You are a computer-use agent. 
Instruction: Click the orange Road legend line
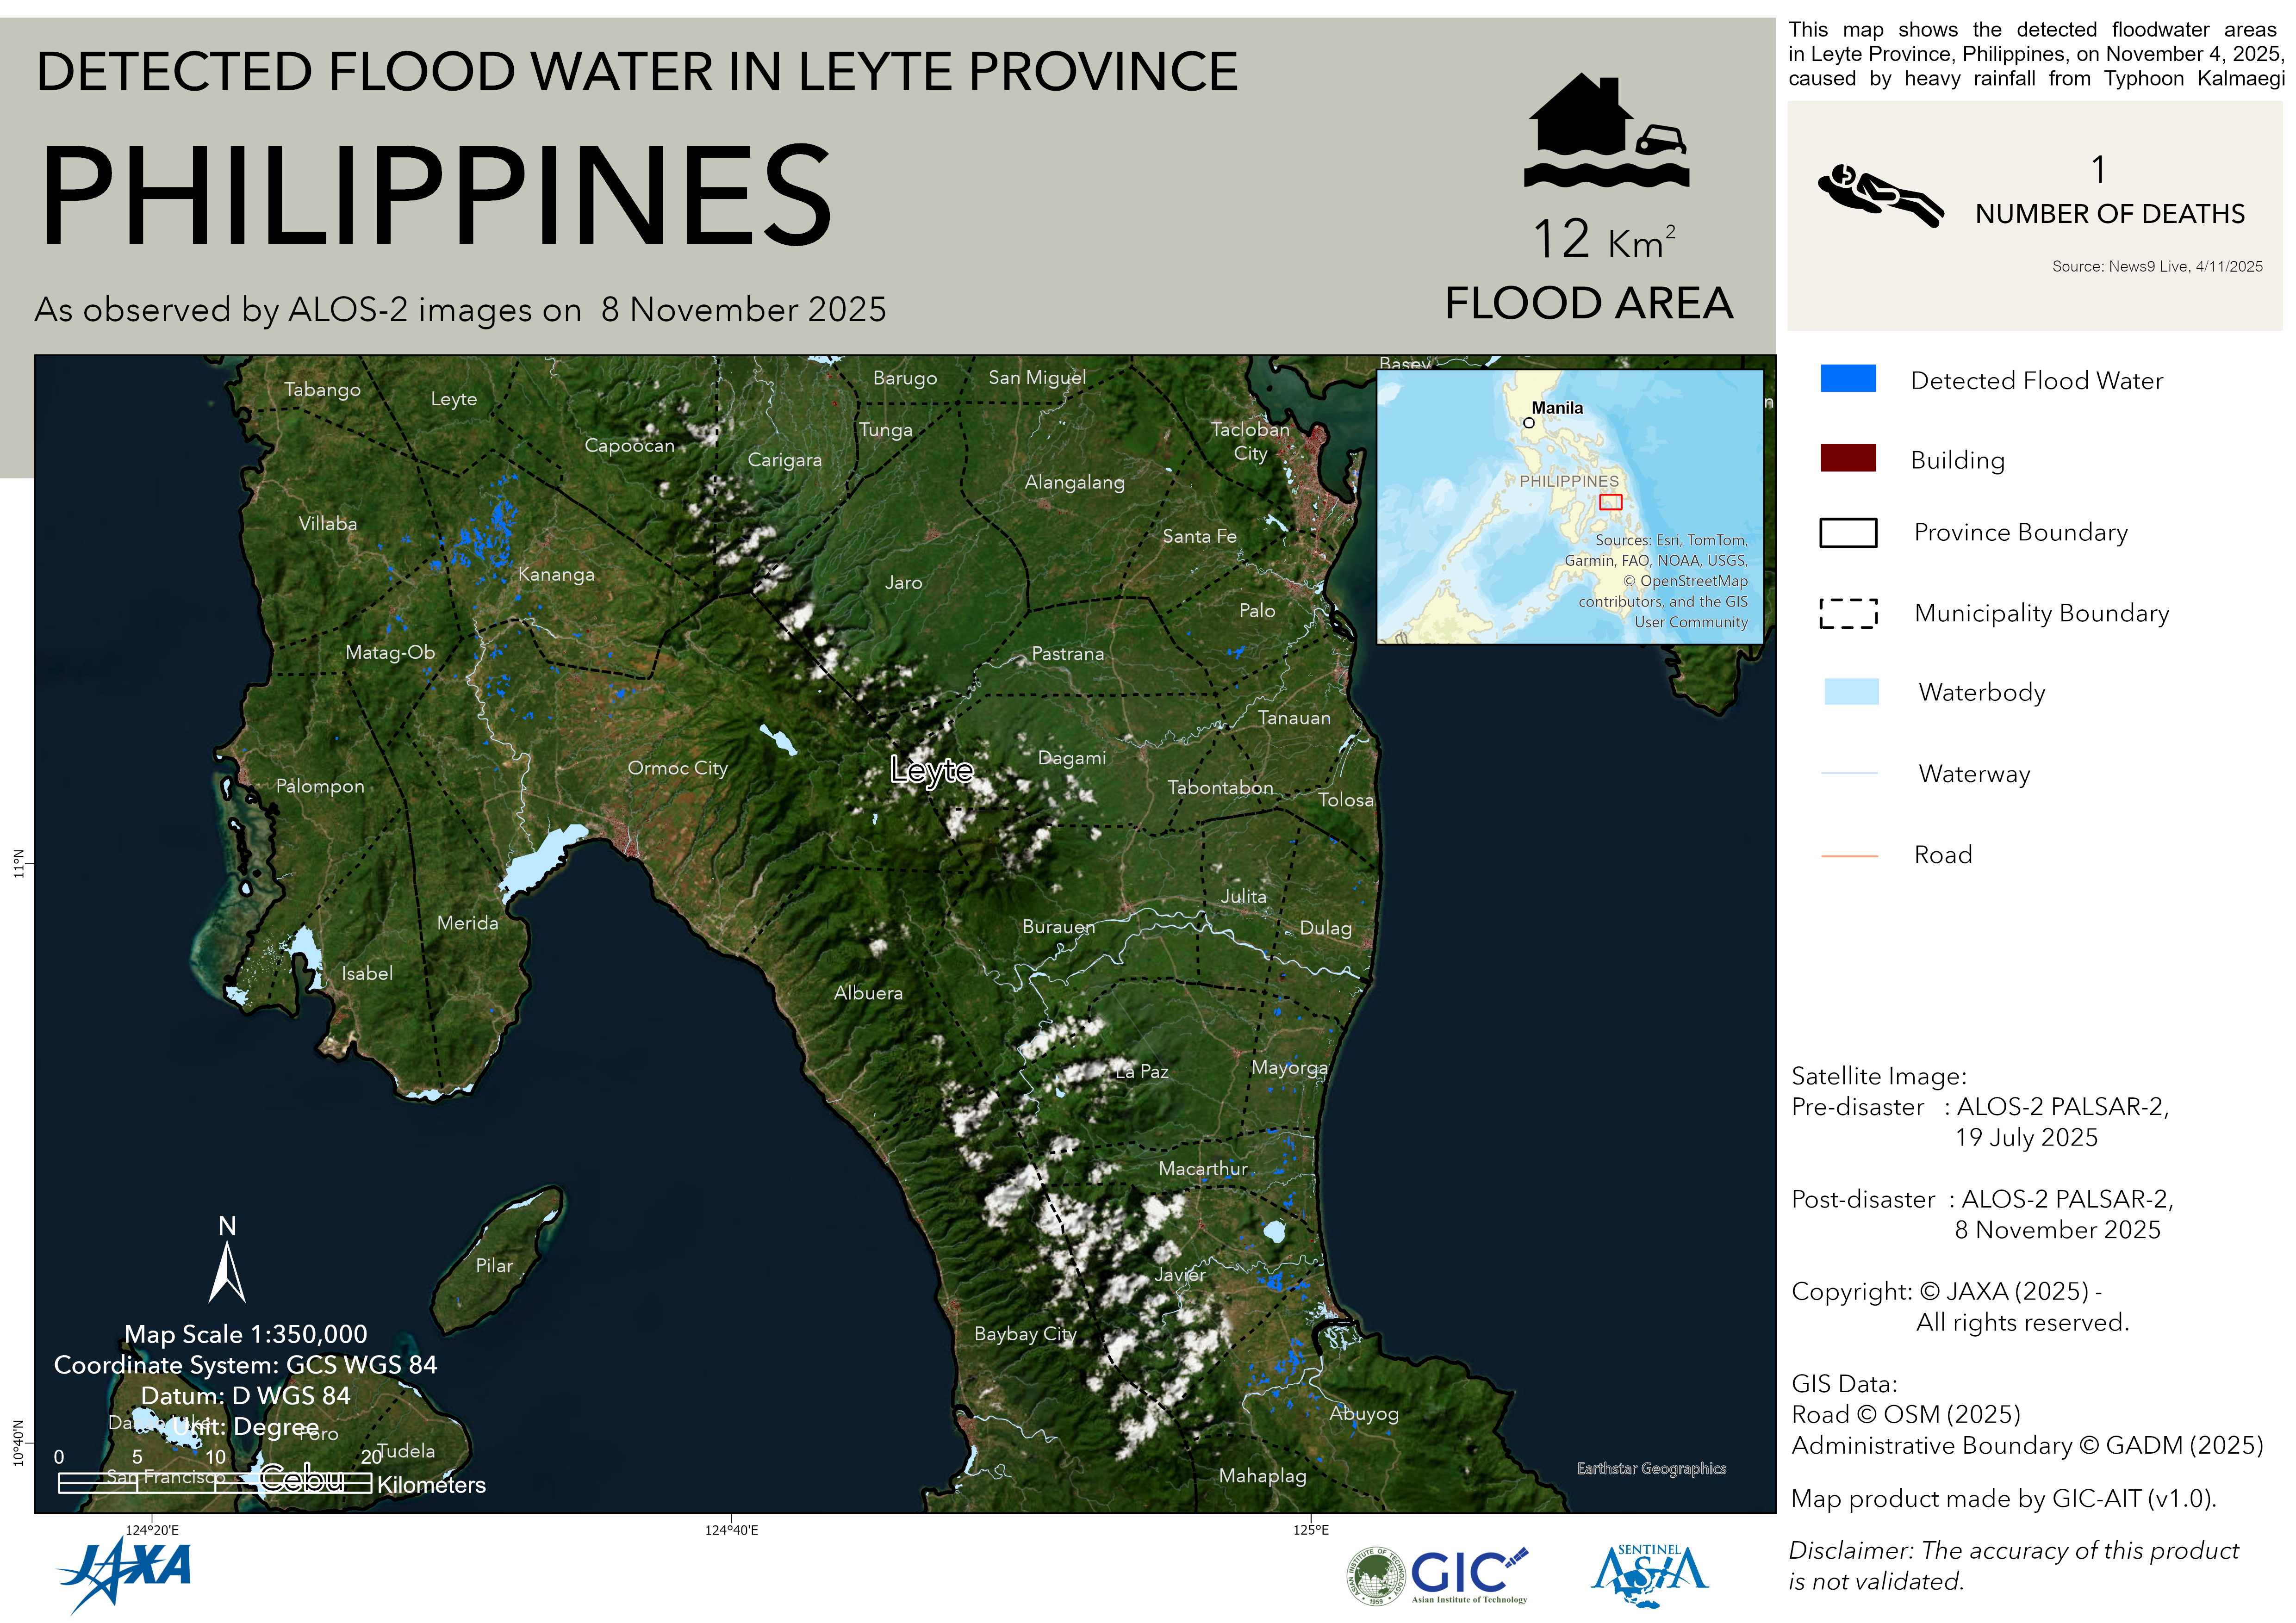coord(1849,855)
